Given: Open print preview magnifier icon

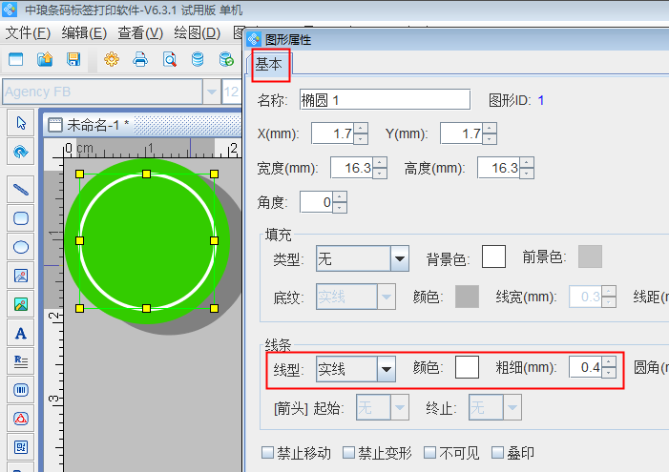Looking at the screenshot, I should 169,59.
